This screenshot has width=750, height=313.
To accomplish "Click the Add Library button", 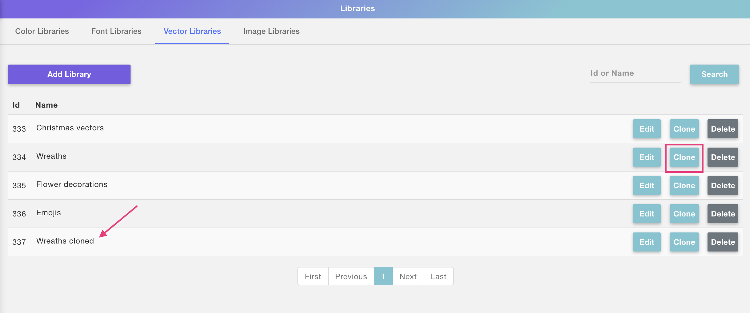I will tap(69, 74).
